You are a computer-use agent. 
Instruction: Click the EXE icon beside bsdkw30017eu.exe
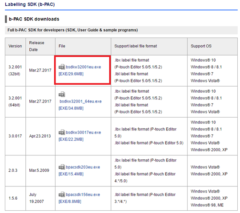tap(62, 132)
